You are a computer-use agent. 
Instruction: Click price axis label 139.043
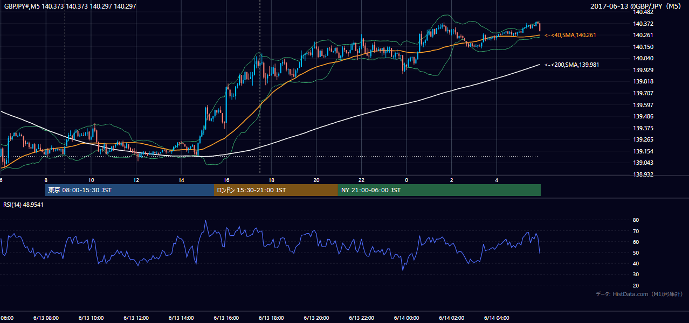coord(644,163)
